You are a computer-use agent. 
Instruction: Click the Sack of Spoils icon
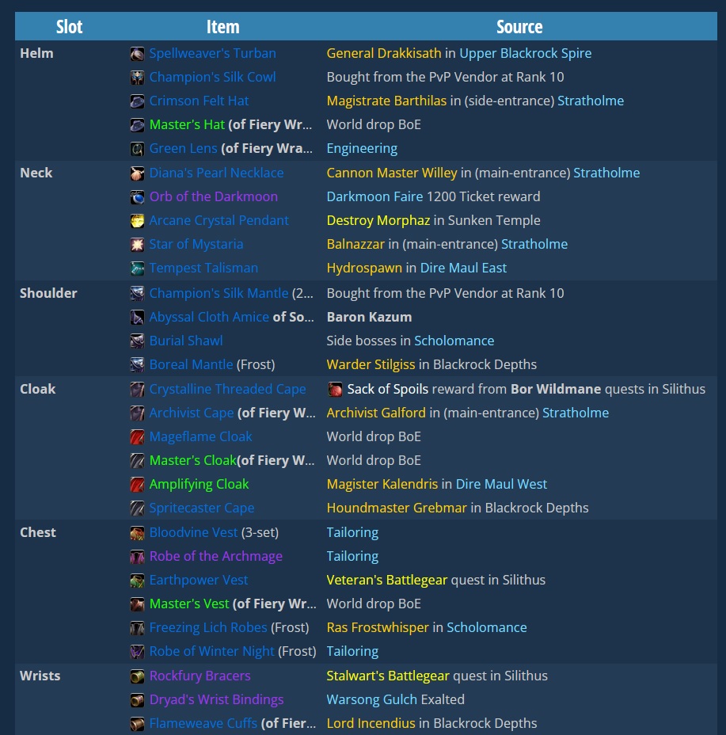click(x=335, y=390)
